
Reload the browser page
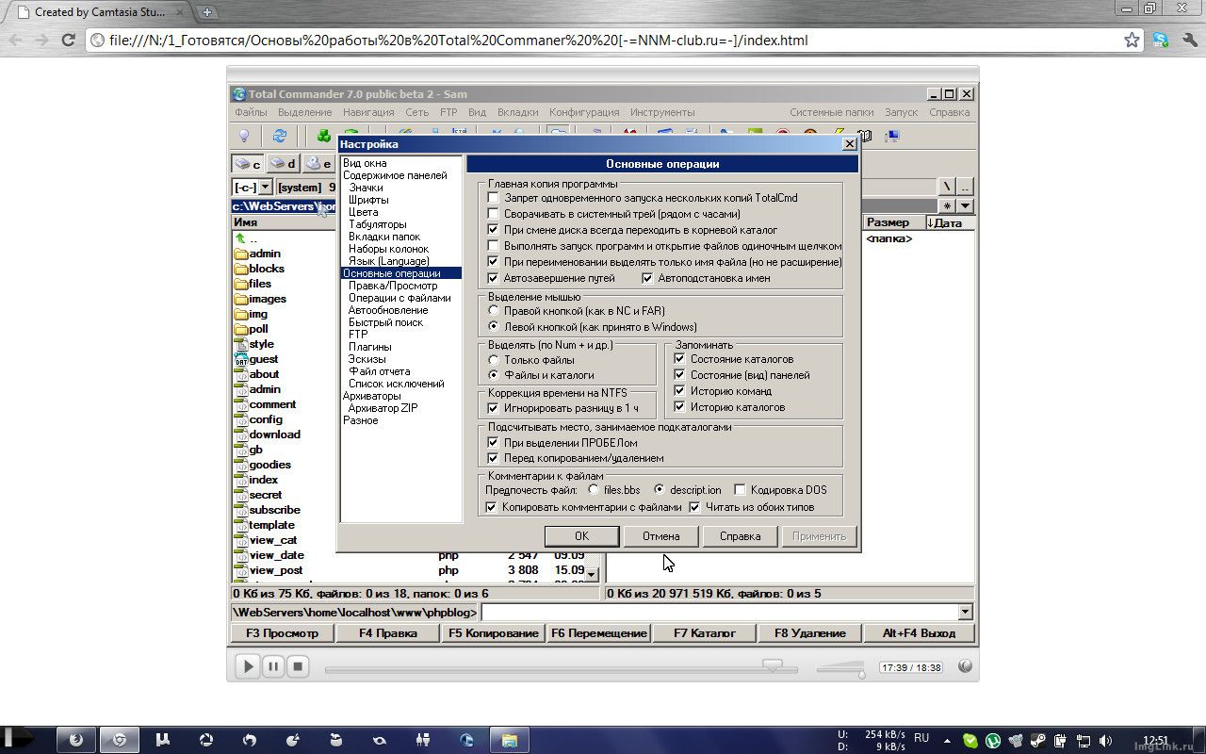(68, 40)
